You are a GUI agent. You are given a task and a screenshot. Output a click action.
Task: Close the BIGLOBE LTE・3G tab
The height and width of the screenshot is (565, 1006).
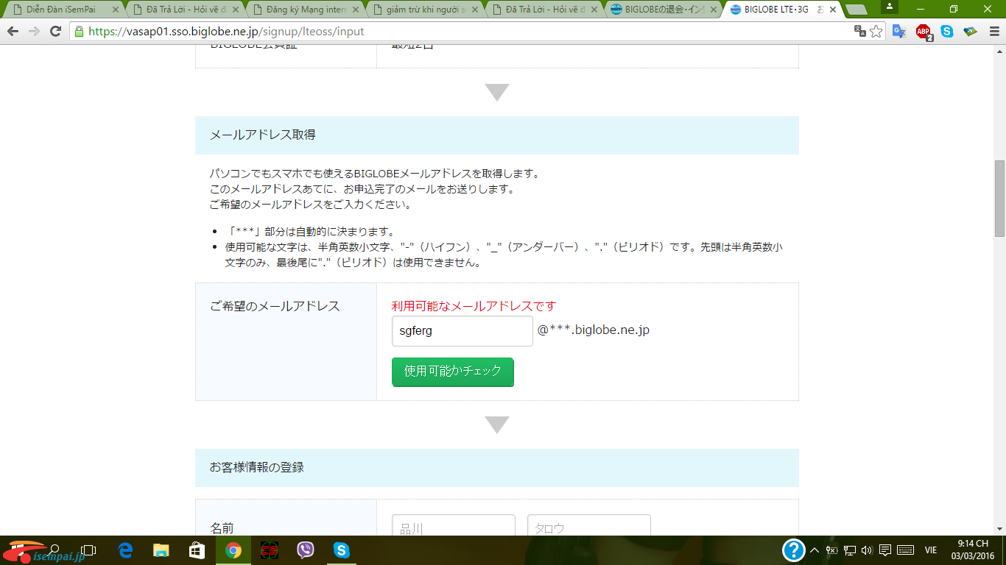834,10
